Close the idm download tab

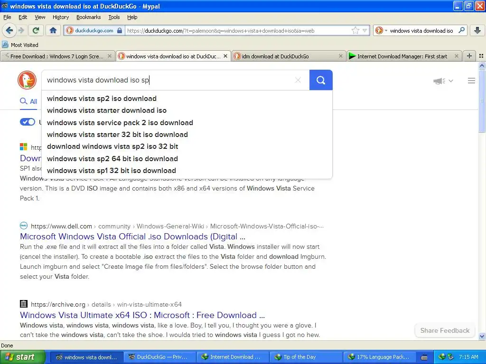(341, 56)
